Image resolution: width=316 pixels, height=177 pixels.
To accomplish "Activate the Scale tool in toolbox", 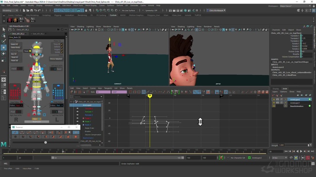I will tap(3, 60).
